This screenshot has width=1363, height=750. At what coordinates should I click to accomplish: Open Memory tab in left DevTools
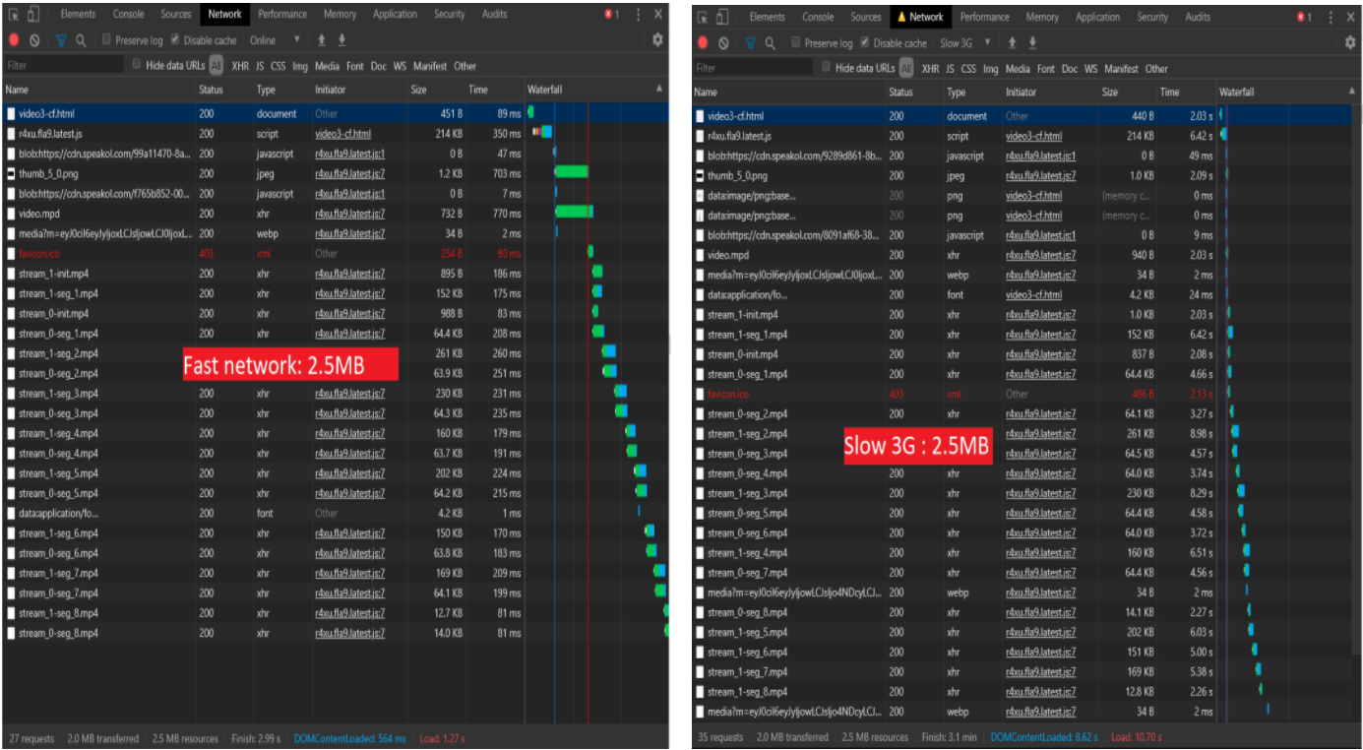click(340, 15)
